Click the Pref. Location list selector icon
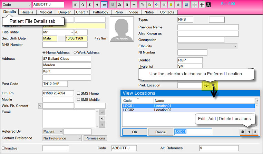The image size is (263, 154). coord(213,85)
